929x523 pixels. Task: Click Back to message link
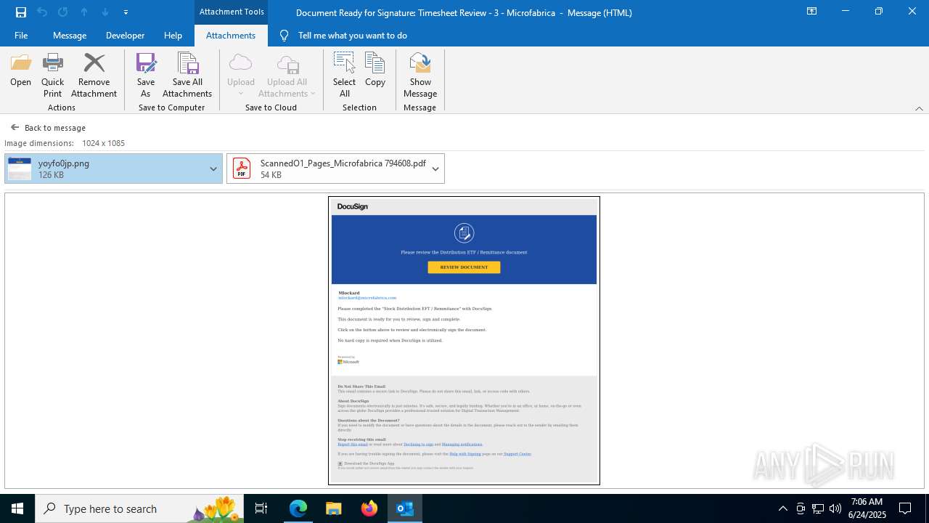coord(48,128)
